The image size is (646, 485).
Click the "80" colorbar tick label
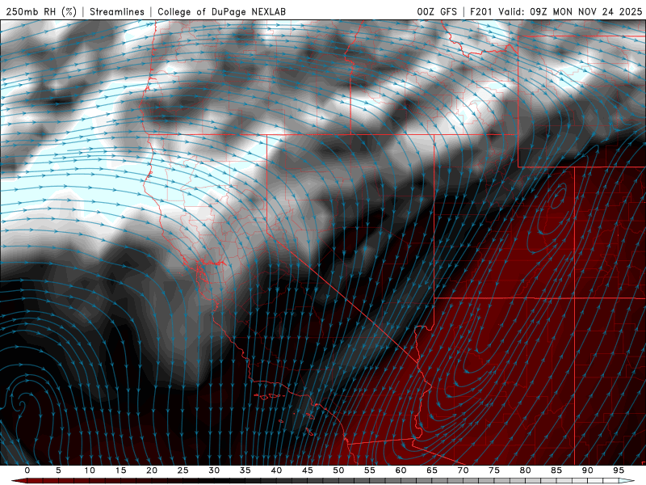point(525,470)
